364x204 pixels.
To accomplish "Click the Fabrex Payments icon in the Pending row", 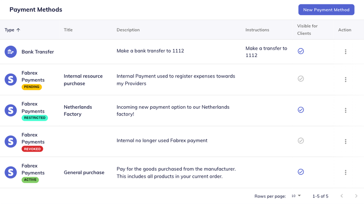I will (11, 80).
